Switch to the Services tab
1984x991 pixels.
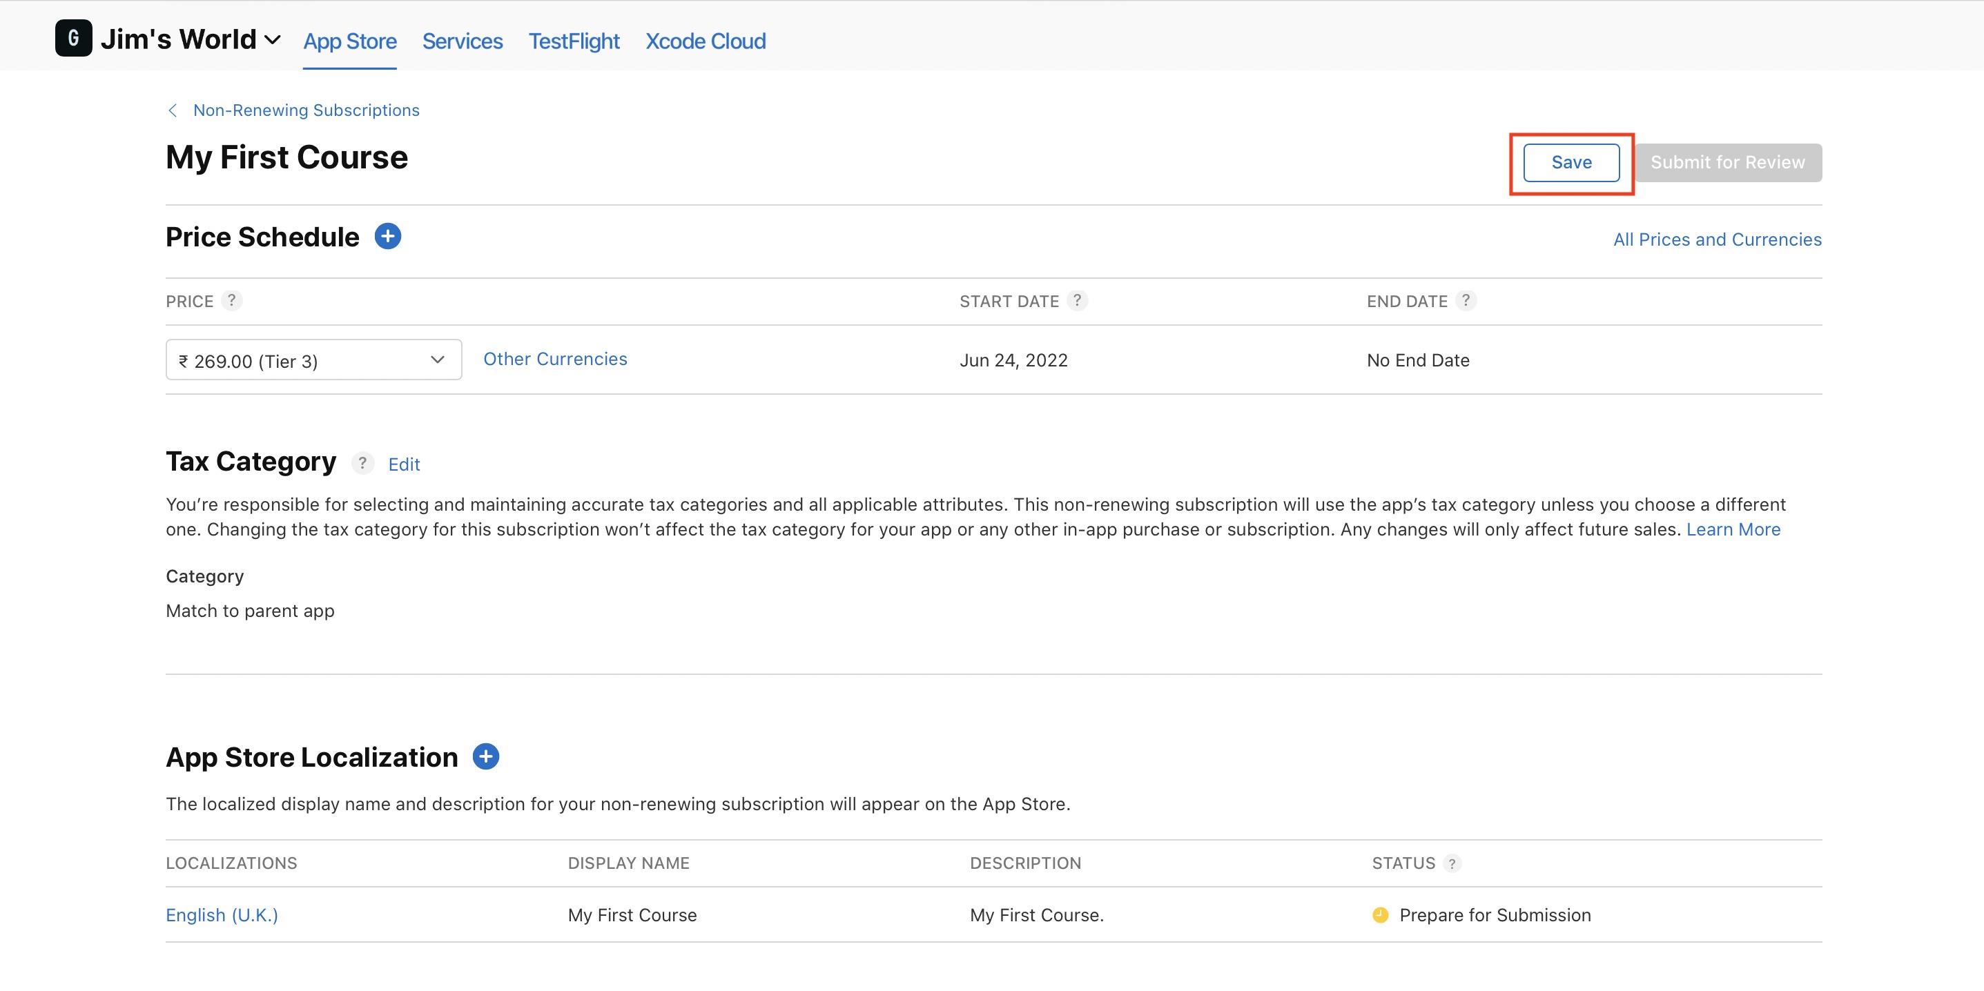462,41
